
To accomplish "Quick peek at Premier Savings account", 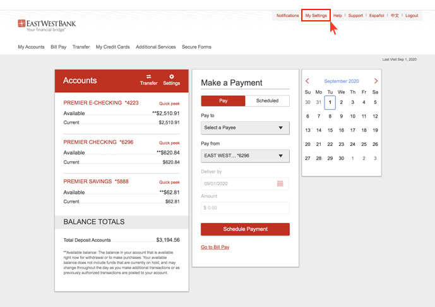I will tap(169, 183).
